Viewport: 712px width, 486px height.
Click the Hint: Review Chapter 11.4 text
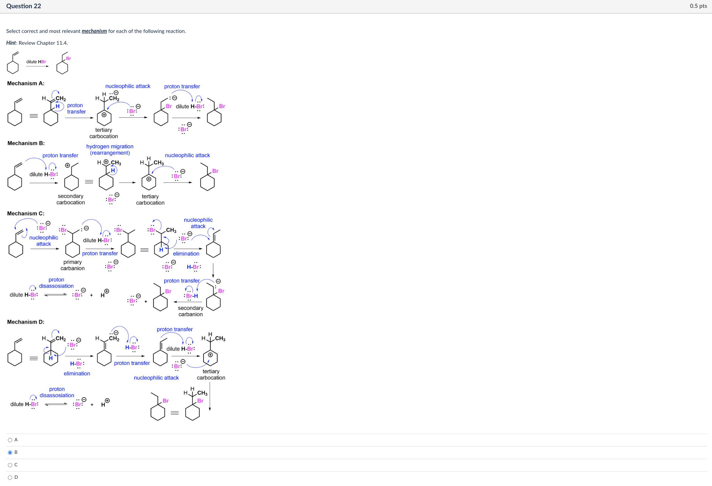37,43
